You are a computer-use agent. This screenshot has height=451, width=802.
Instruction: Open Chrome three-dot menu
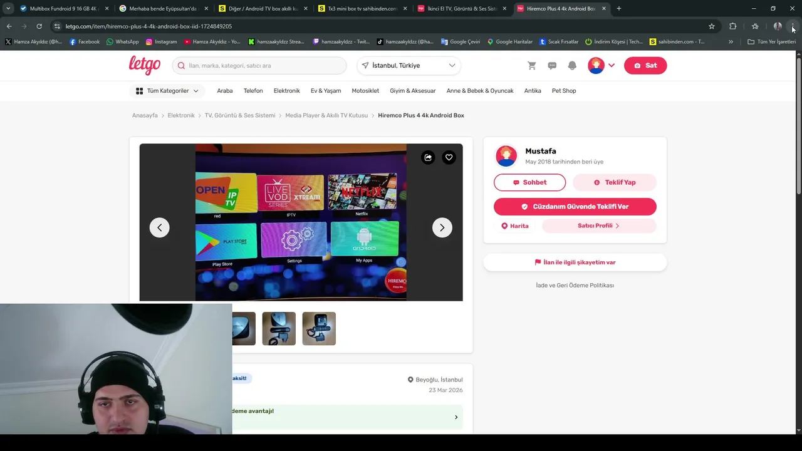[x=793, y=26]
